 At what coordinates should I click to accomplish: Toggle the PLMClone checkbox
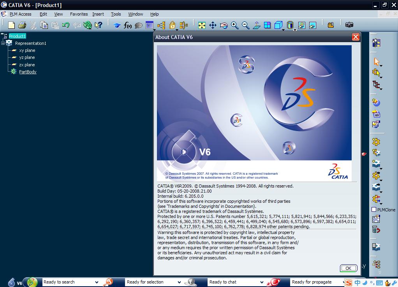tap(373, 209)
